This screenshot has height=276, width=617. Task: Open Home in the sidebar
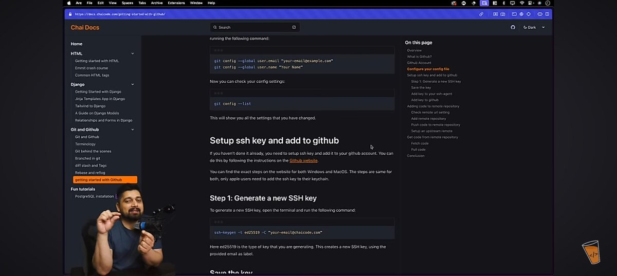coord(77,44)
